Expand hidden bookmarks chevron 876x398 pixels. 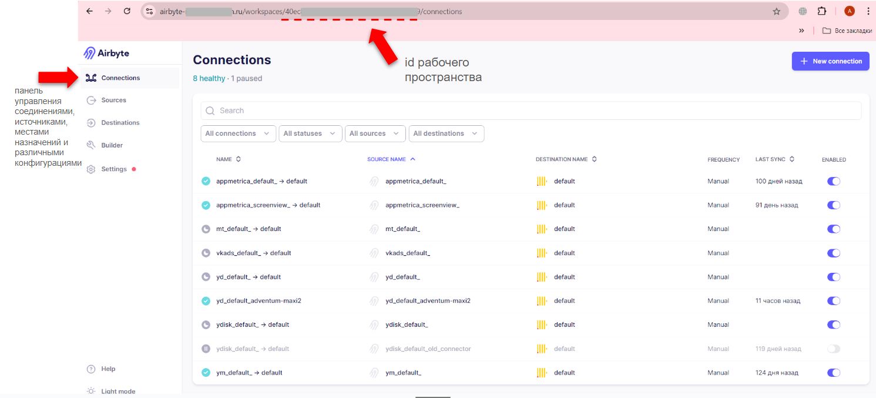[x=801, y=31]
